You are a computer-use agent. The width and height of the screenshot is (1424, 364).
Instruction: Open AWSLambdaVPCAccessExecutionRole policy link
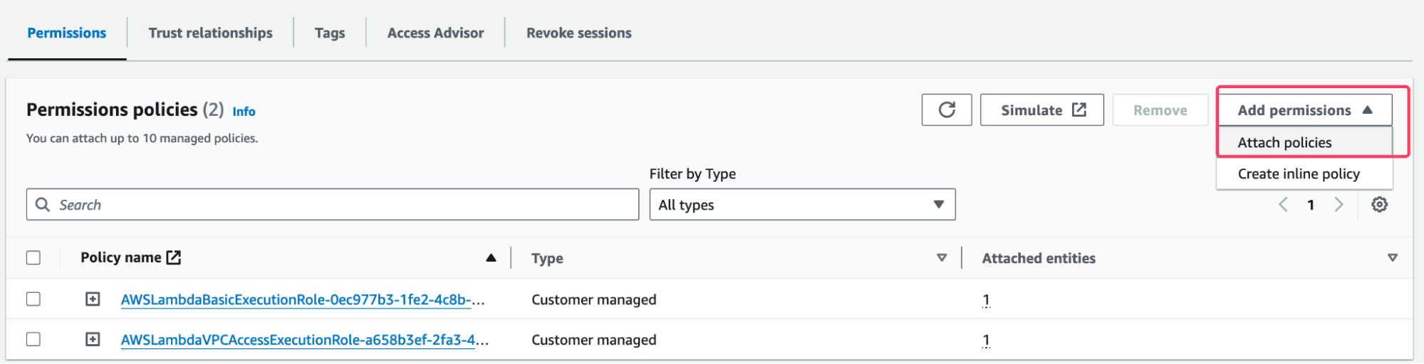point(305,340)
